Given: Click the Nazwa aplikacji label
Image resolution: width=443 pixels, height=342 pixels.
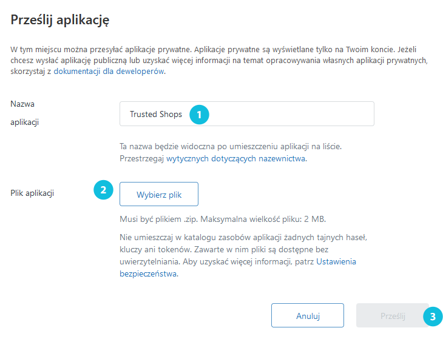Looking at the screenshot, I should 25,113.
